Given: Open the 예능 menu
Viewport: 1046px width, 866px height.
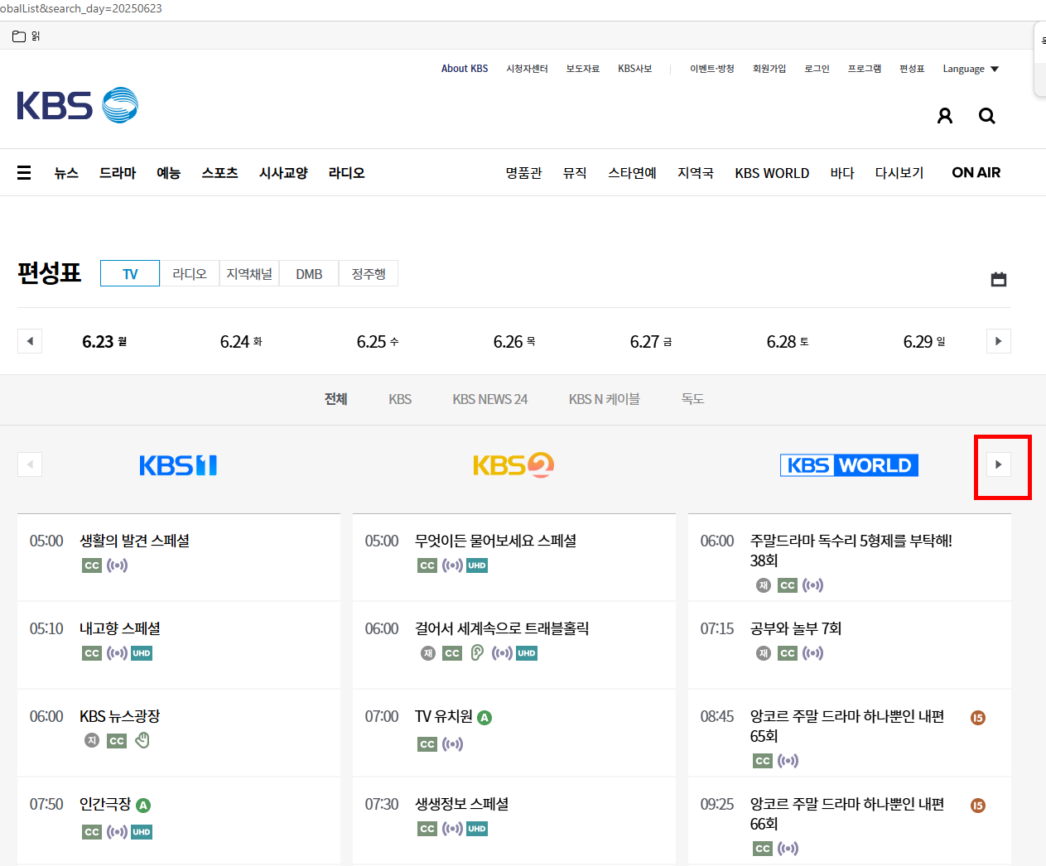Looking at the screenshot, I should coord(168,173).
